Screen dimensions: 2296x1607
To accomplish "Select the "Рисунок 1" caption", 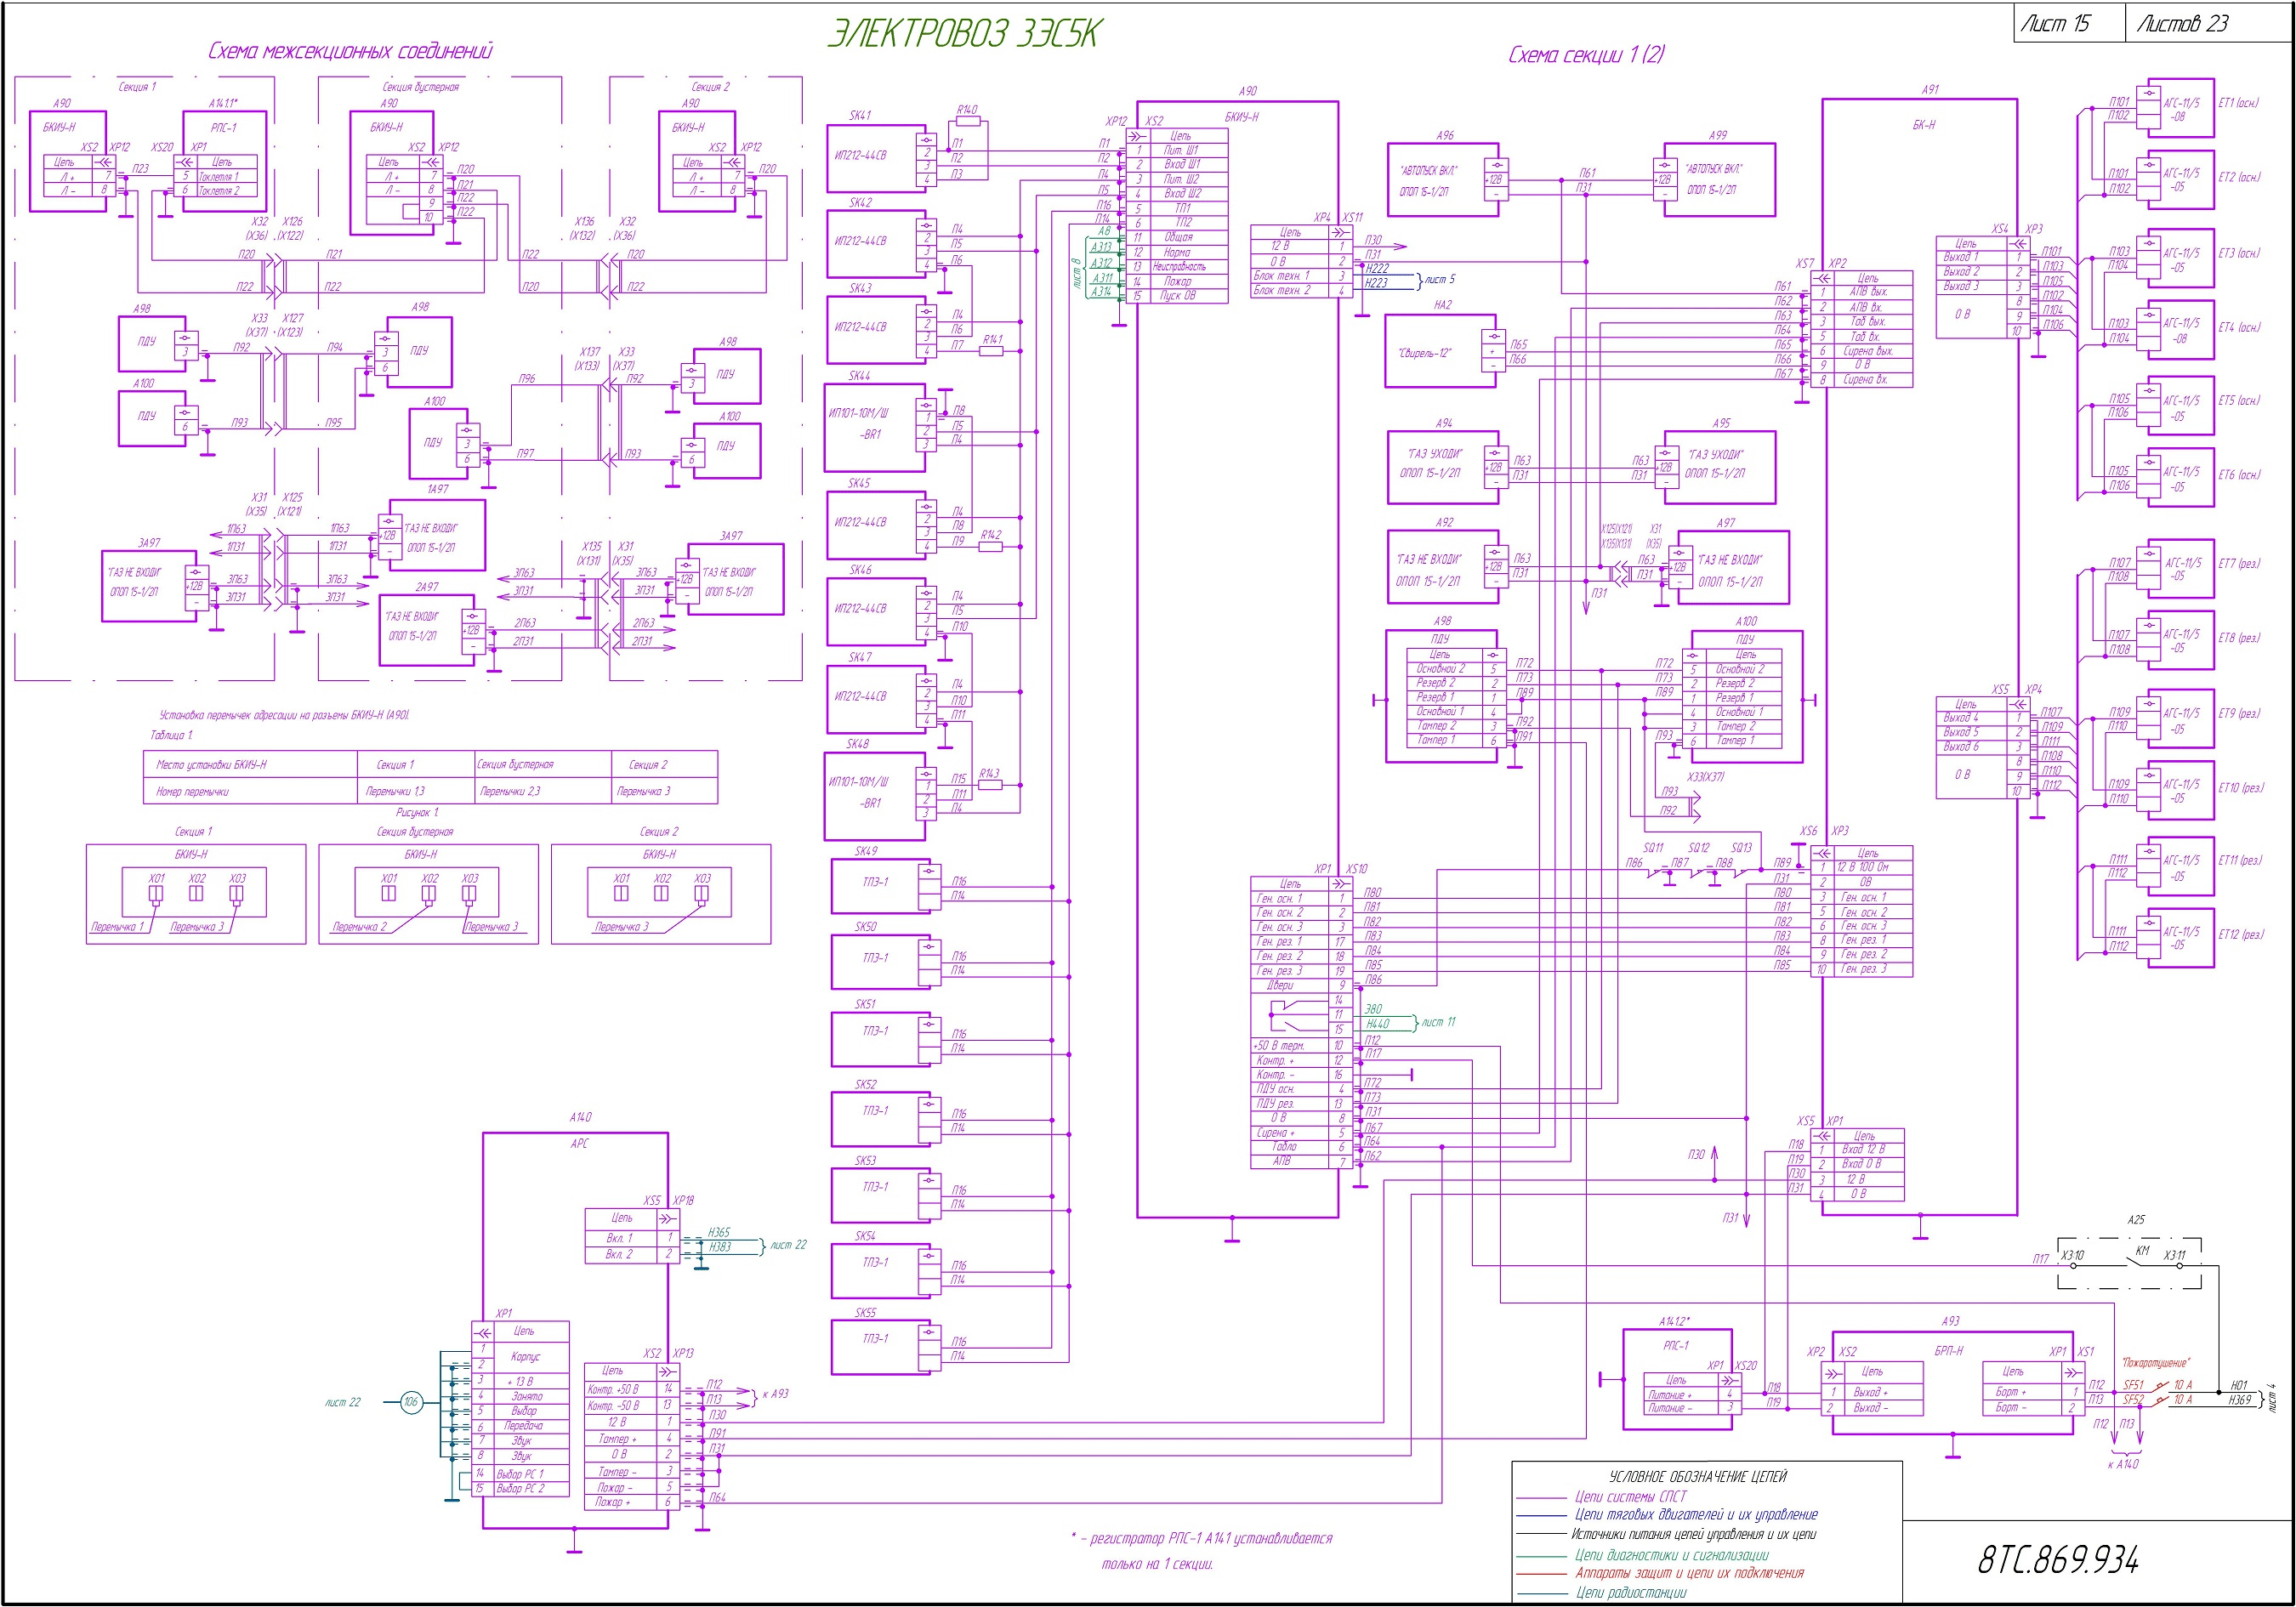I will tap(417, 812).
